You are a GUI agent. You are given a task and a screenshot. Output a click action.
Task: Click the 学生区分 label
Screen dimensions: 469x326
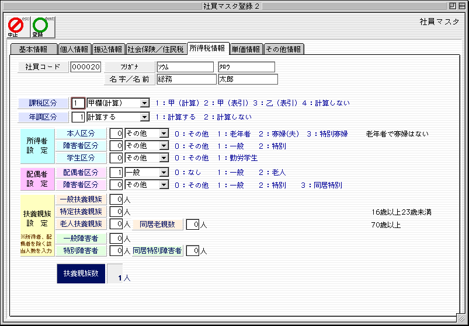[x=81, y=157]
